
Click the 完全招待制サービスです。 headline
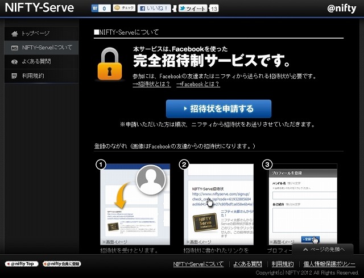[212, 61]
